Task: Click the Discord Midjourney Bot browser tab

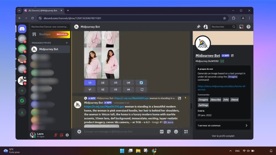Action: [43, 10]
